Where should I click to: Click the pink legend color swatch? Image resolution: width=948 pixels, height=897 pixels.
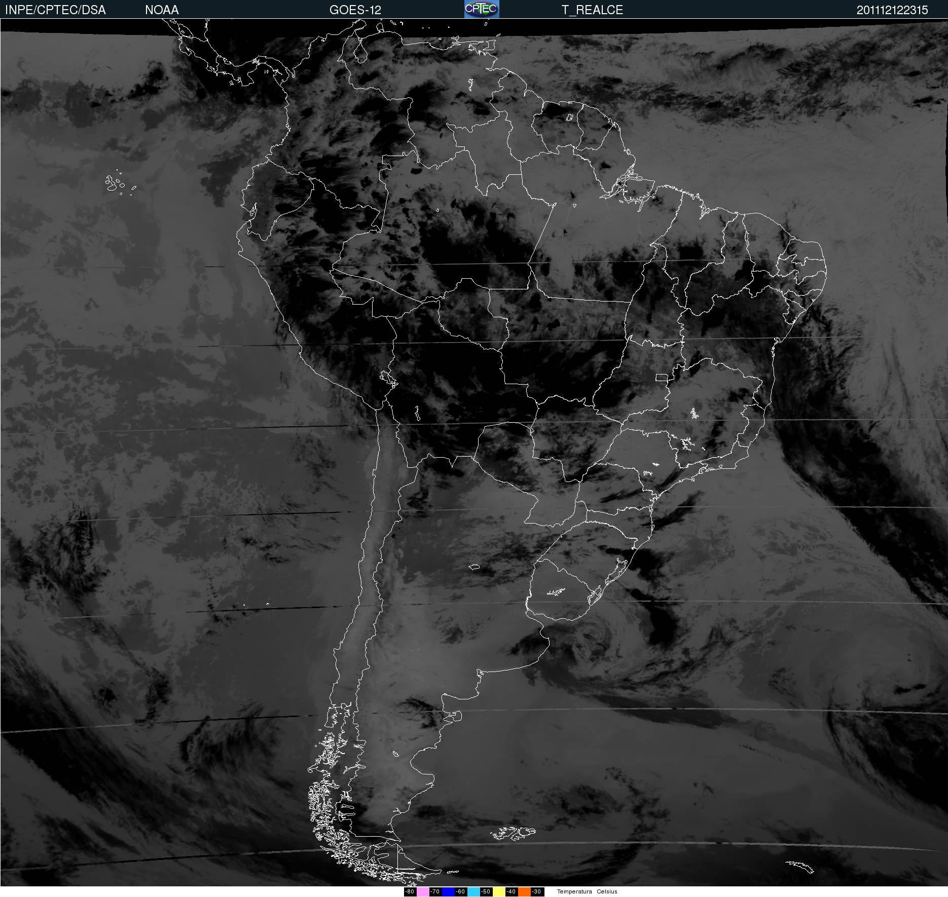tap(423, 891)
